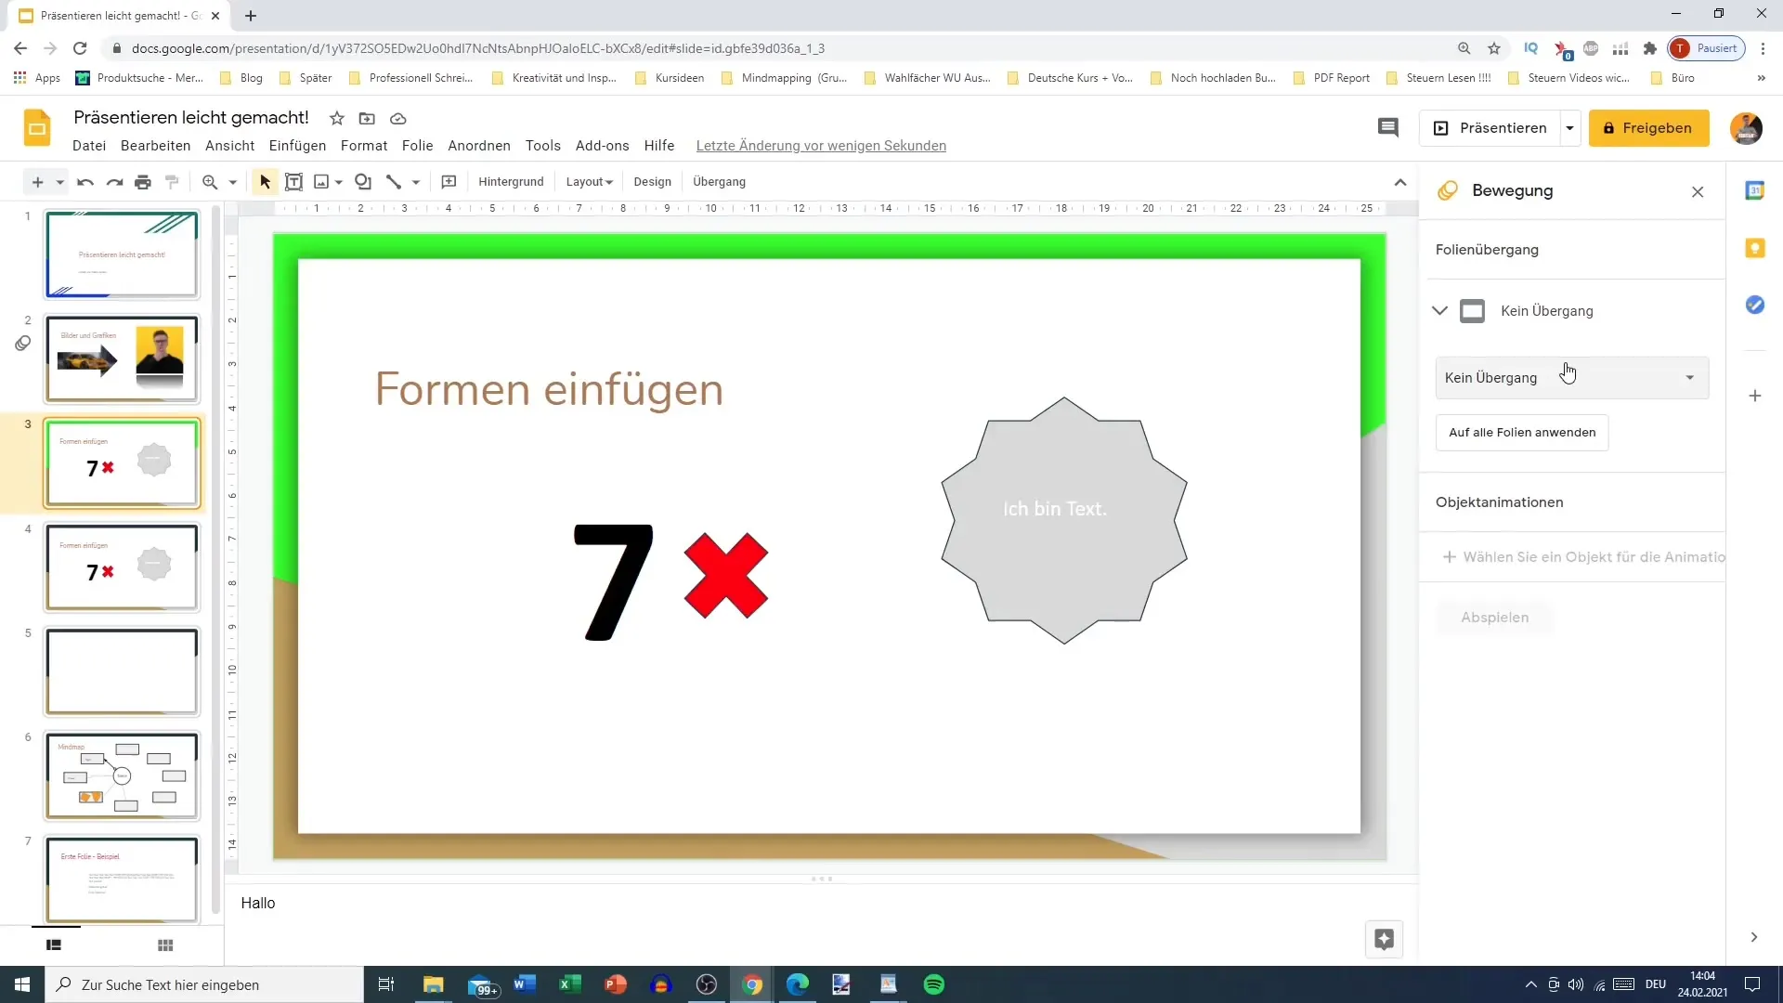The width and height of the screenshot is (1783, 1003).
Task: Select slide 1 thumbnail
Action: (x=122, y=254)
